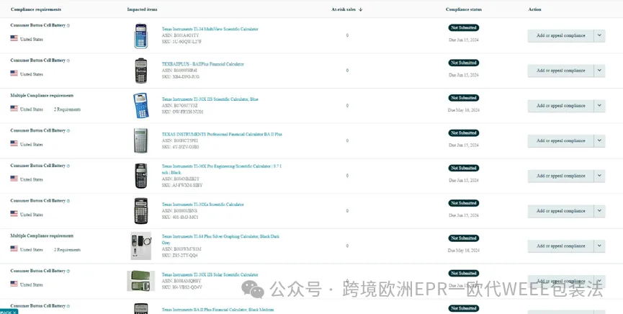Image resolution: width=623 pixels, height=314 pixels.
Task: Click the Action column header
Action: (x=535, y=9)
